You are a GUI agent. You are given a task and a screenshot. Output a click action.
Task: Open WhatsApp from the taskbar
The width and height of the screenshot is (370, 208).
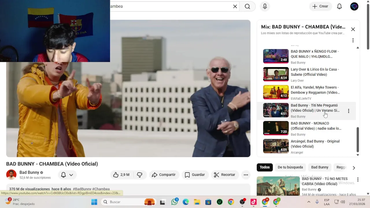click(x=175, y=202)
